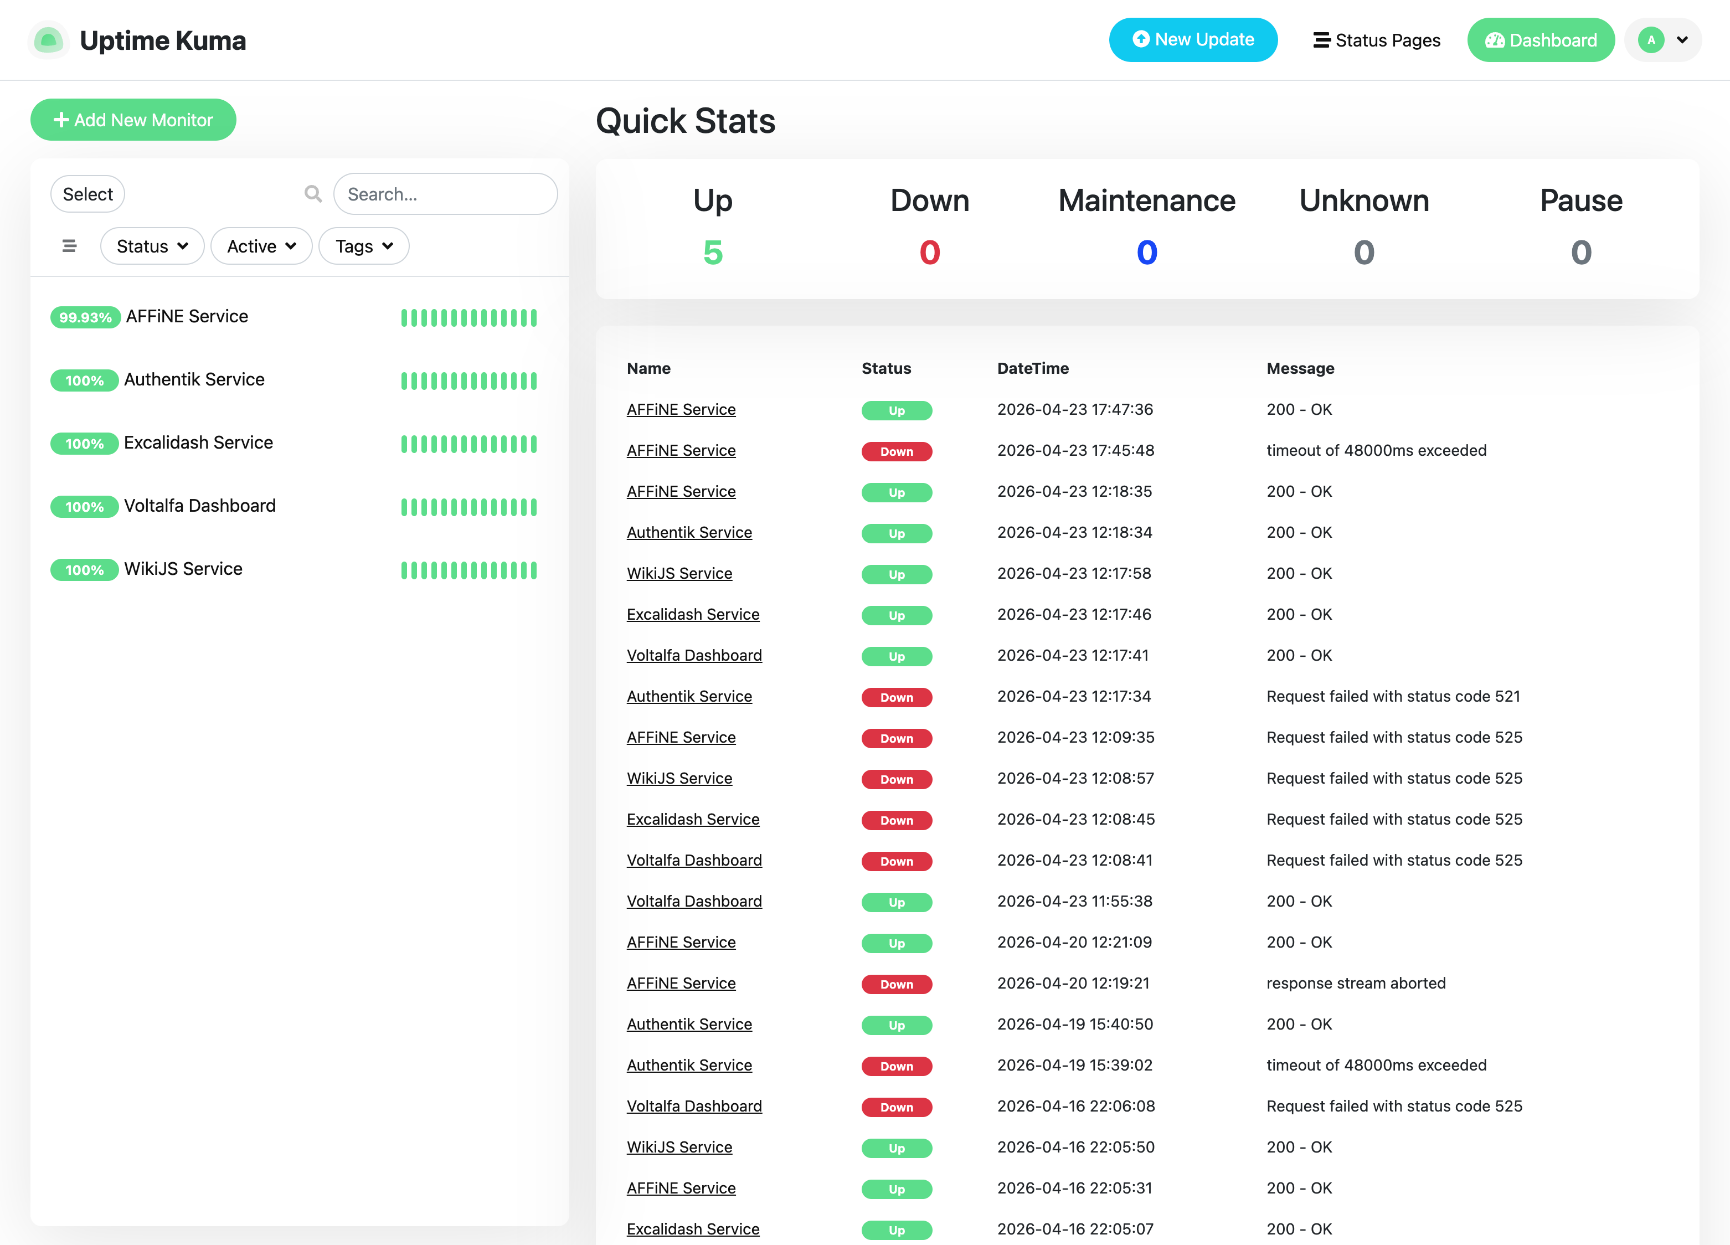Click the Quick Stats heading
Image resolution: width=1730 pixels, height=1245 pixels.
(x=685, y=121)
